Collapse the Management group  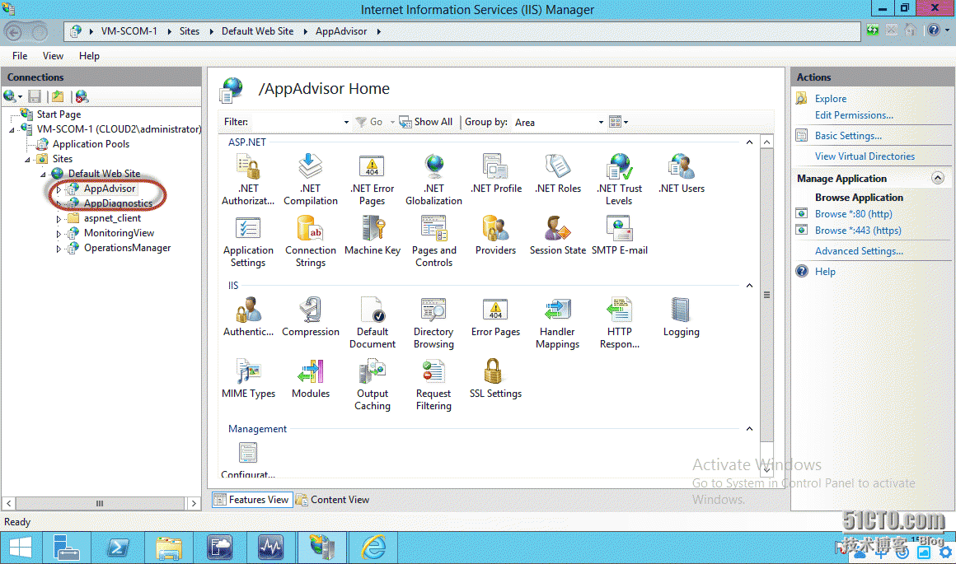[749, 428]
